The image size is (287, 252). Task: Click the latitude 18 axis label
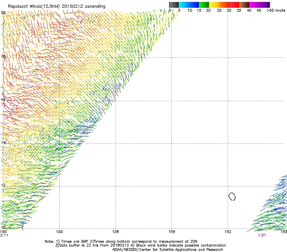click(x=3, y=56)
